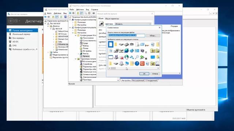Expand the Сайты node in GPMC

click(48, 52)
